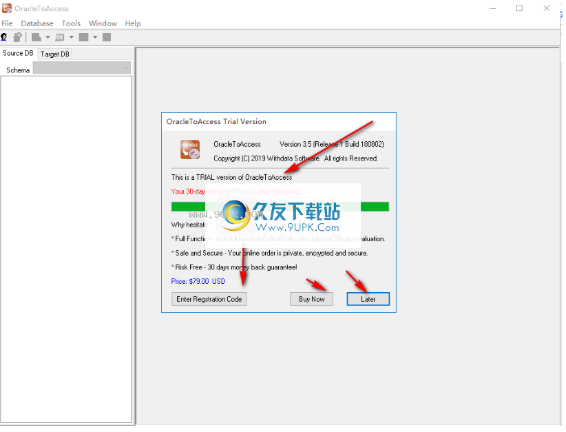Click the Safe and Secure order text
This screenshot has width=566, height=432.
point(270,254)
